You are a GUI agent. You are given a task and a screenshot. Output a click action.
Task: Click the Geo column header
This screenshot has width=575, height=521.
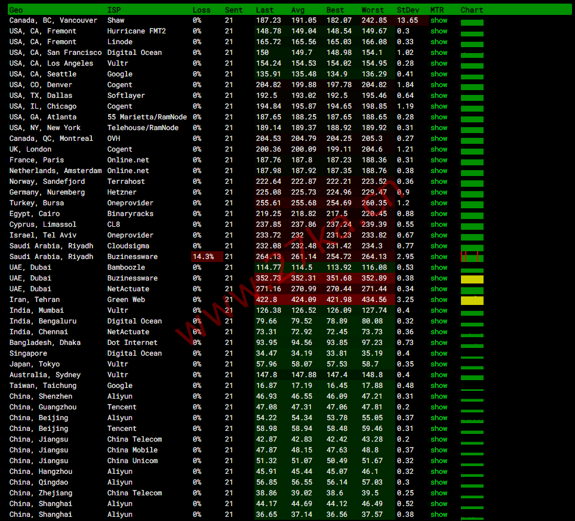coord(16,10)
